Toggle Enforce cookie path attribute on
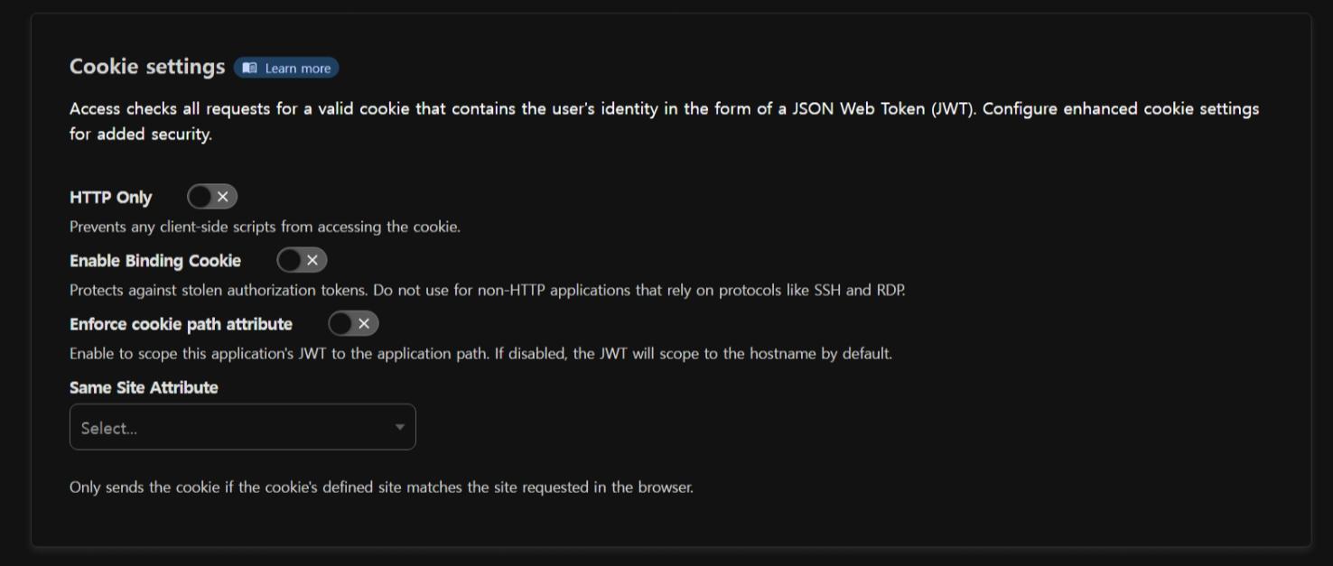The height and width of the screenshot is (566, 1333). [x=353, y=323]
